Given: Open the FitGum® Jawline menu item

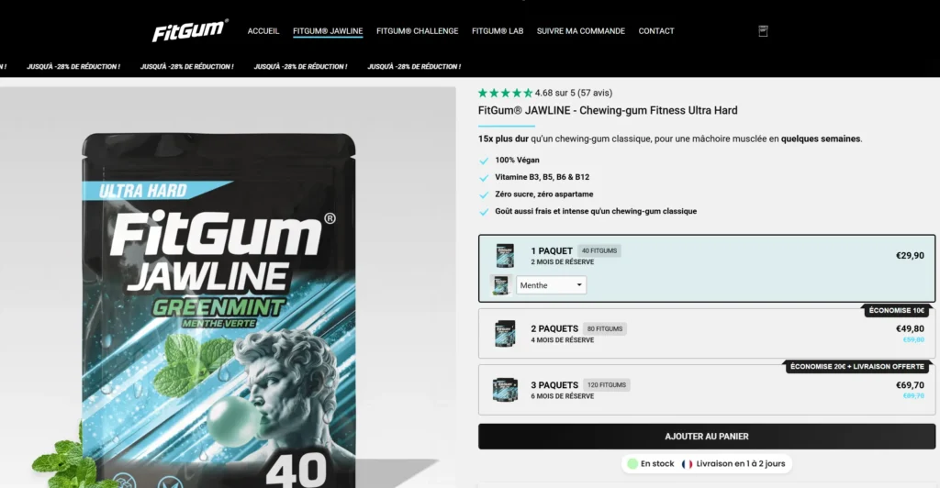Looking at the screenshot, I should click(x=328, y=31).
